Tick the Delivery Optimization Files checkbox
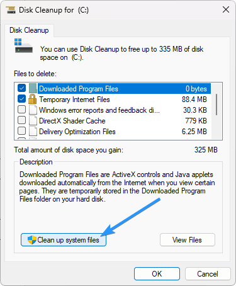Image resolution: width=236 pixels, height=286 pixels. click(x=21, y=131)
